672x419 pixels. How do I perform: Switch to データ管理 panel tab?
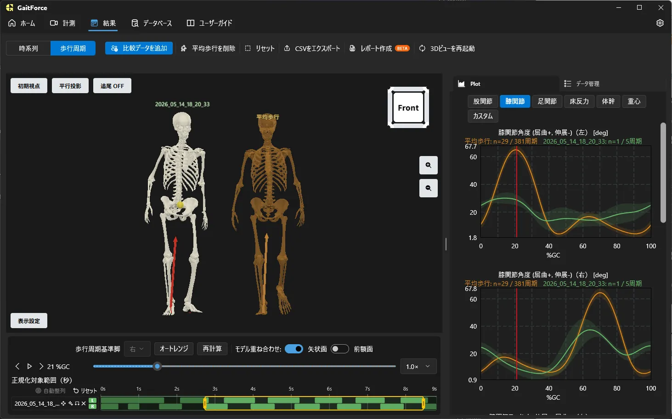coord(582,84)
